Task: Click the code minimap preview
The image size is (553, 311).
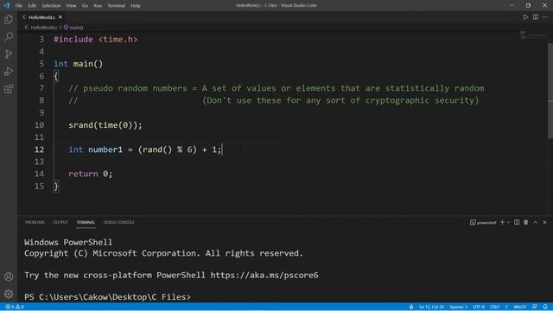Action: click(533, 35)
